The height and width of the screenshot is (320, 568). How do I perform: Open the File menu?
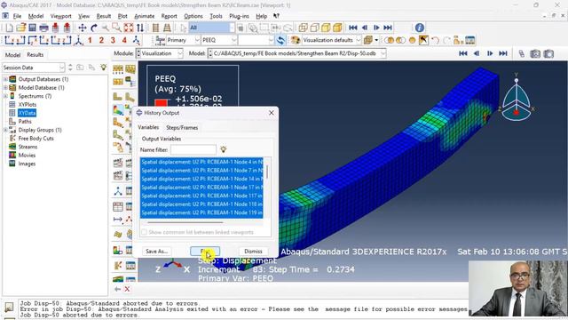click(17, 16)
